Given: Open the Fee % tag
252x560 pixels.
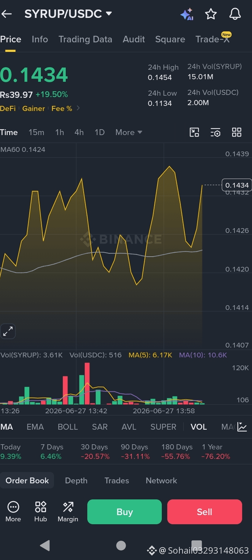Looking at the screenshot, I should tap(62, 108).
